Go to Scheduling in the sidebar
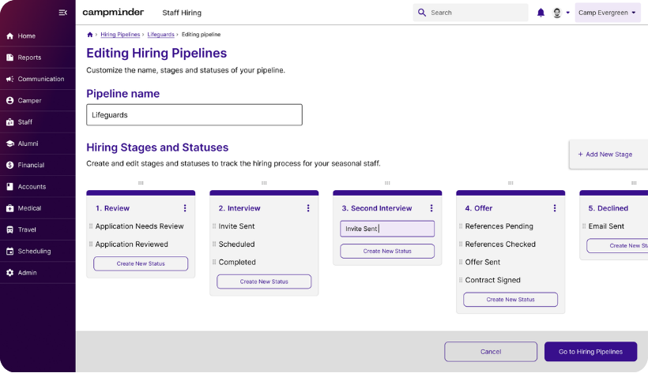Screen dimensions: 648x373 (34, 252)
